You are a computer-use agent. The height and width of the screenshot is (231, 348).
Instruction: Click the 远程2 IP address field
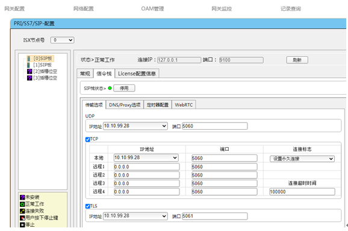click(147, 175)
